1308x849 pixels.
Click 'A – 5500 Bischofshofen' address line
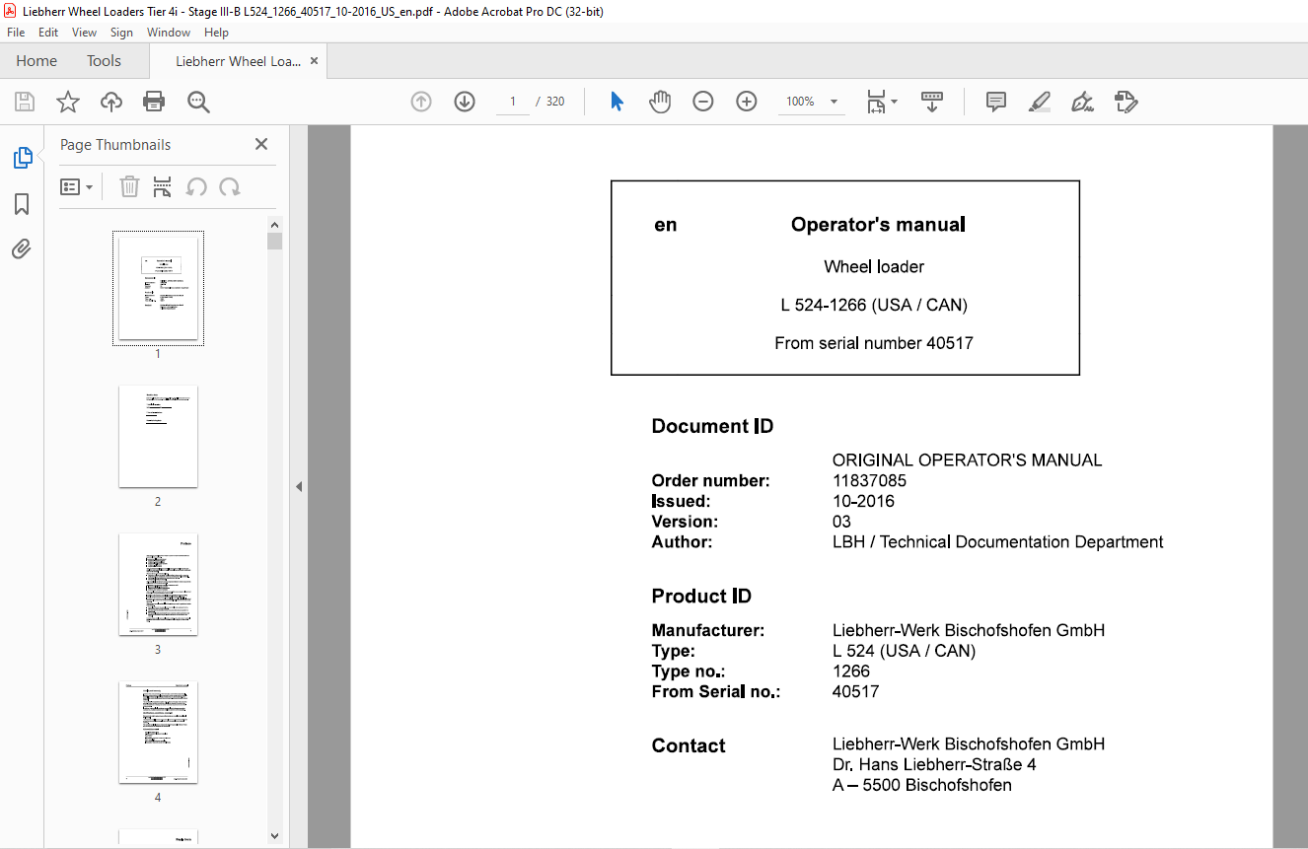click(x=922, y=785)
